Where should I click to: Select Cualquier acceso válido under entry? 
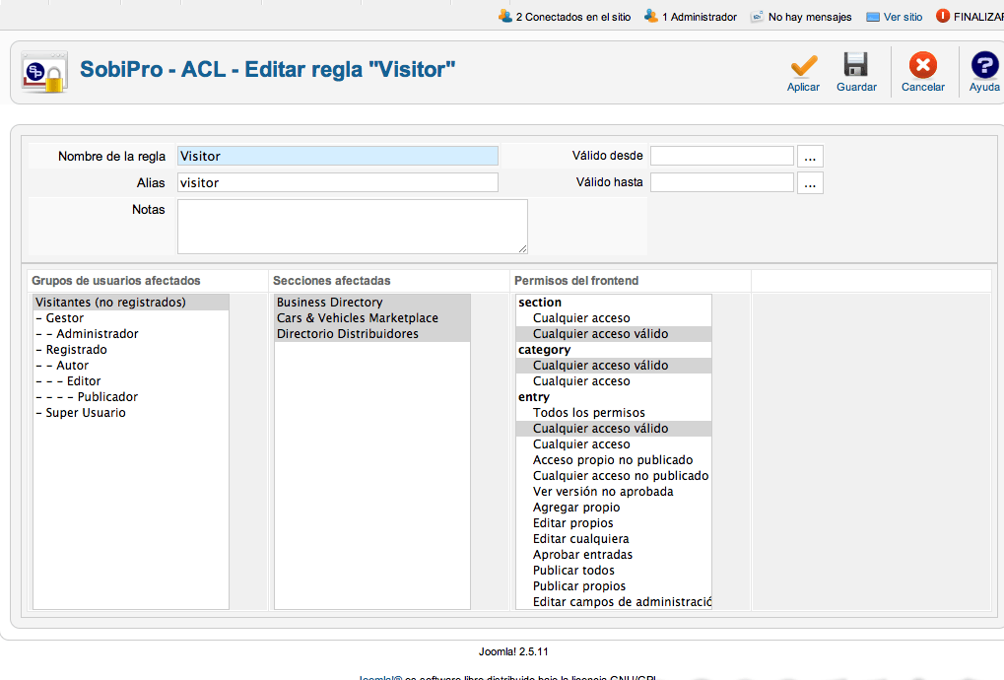[x=614, y=429]
